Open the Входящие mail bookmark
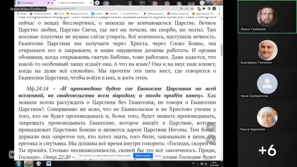The width and height of the screenshot is (297, 167). click(77, 13)
